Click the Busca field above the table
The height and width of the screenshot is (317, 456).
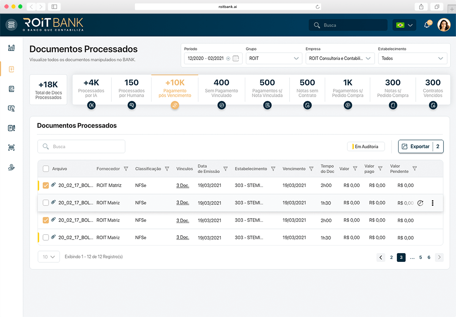[81, 146]
